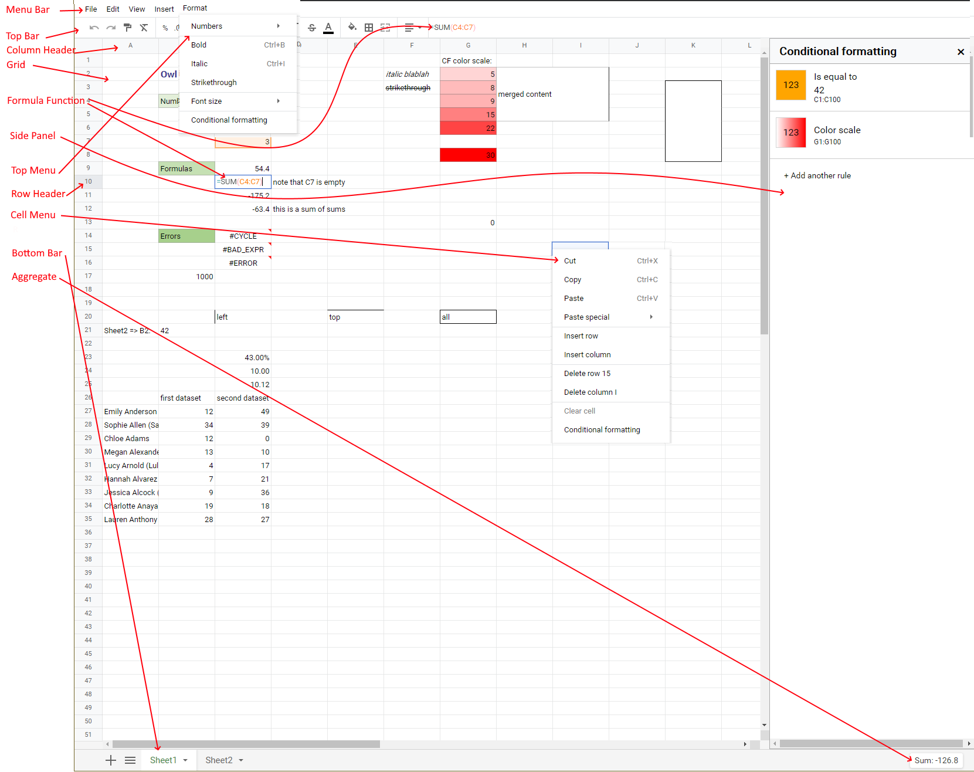Open the Sheet2 tab dropdown arrow
Screen dimensions: 974x772
241,760
